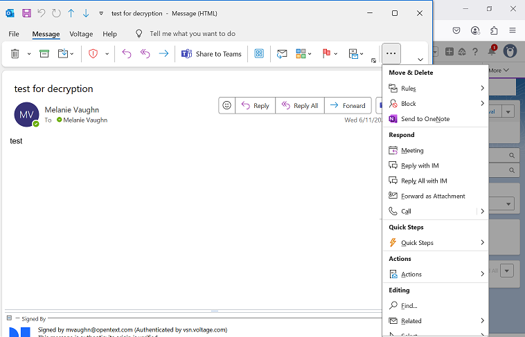The image size is (525, 337).
Task: Click the Reply button in message header
Action: [x=256, y=106]
